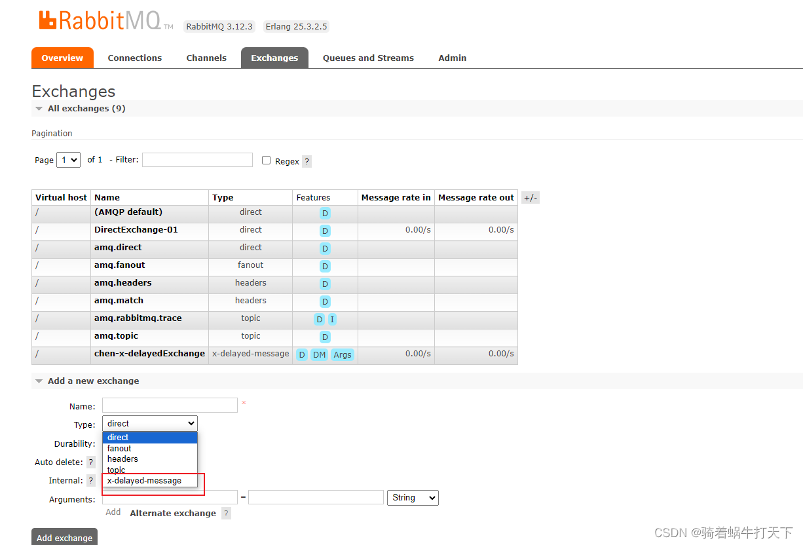803x545 pixels.
Task: Click the DM badge on chen-x-delayedExchange
Action: pos(319,354)
